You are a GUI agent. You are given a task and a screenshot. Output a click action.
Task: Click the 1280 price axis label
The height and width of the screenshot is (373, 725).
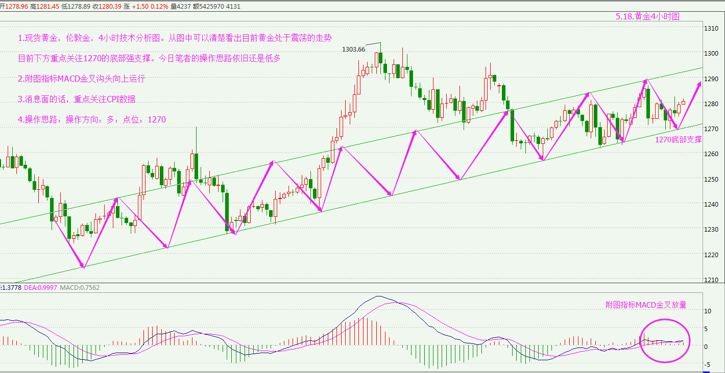pyautogui.click(x=712, y=104)
